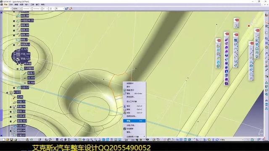
Task: Expand the node beside 圆角.82
Action: tap(14, 26)
